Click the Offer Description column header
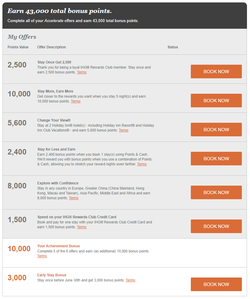 pyautogui.click(x=51, y=47)
